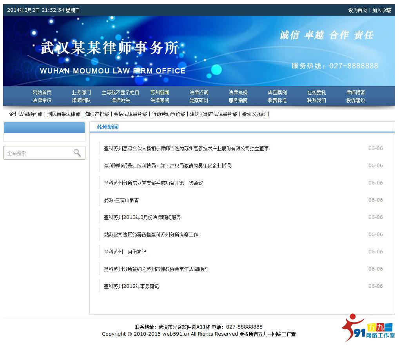Open the 盈科苏州2012年事务简记 article

(x=131, y=286)
